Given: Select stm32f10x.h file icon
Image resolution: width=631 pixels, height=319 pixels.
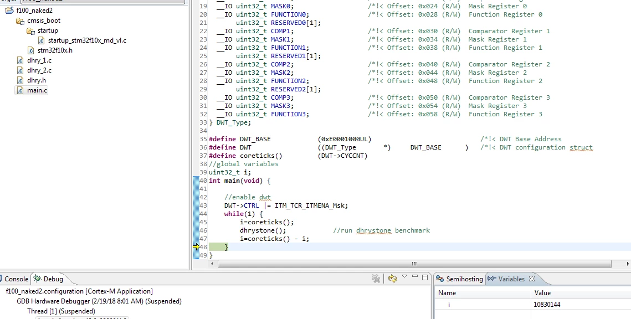Looking at the screenshot, I should pos(30,51).
